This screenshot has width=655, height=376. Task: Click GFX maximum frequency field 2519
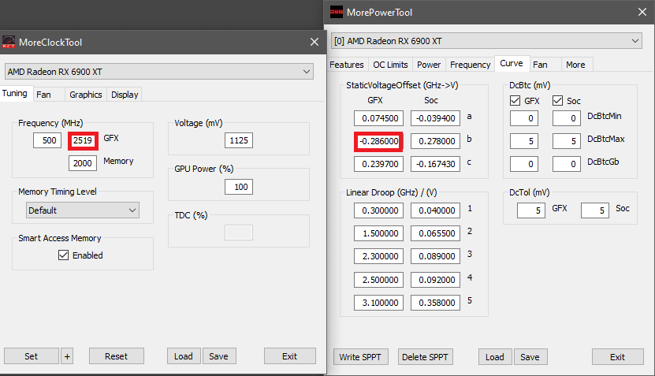pos(83,140)
